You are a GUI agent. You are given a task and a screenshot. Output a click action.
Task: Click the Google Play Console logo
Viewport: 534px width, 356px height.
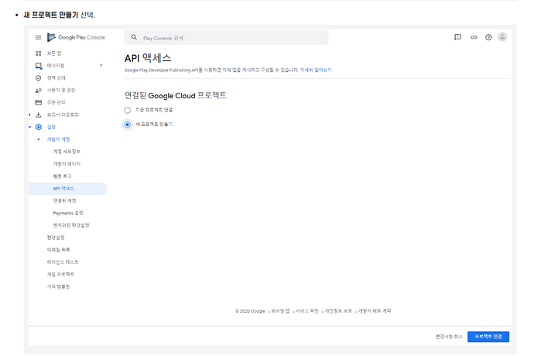pyautogui.click(x=77, y=37)
